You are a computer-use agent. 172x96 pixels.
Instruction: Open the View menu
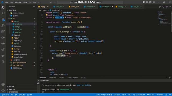coord(25,2)
